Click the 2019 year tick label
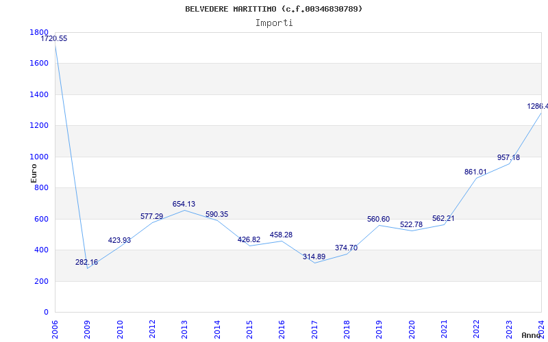Image resolution: width=548 pixels, height=342 pixels. [x=379, y=330]
